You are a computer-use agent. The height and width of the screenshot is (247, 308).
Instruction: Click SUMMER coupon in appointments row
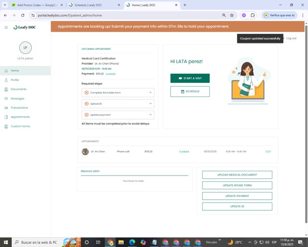point(184,151)
